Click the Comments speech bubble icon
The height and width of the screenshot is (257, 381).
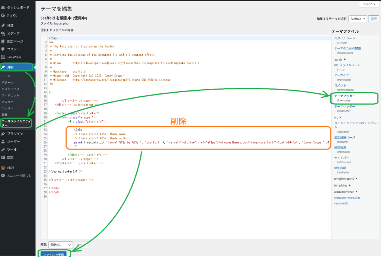pos(3,49)
